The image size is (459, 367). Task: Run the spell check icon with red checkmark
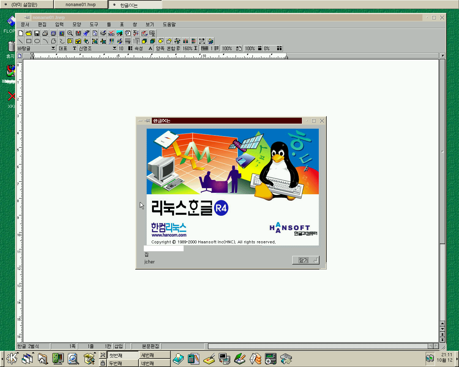coord(111,33)
